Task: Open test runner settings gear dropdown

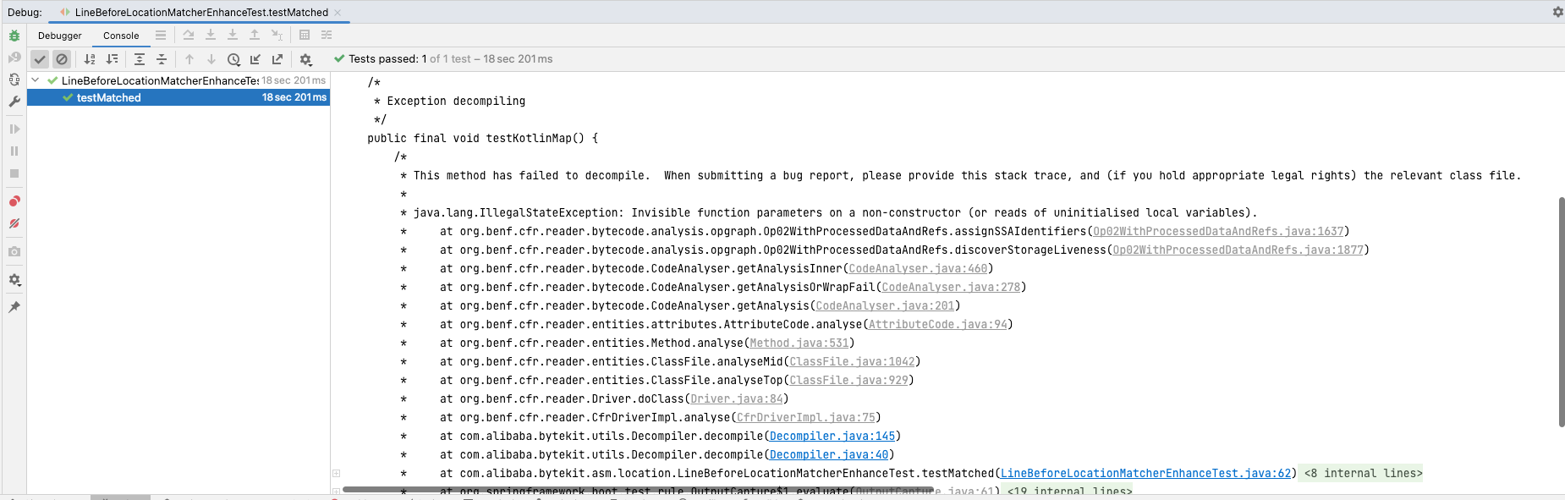Action: (306, 59)
